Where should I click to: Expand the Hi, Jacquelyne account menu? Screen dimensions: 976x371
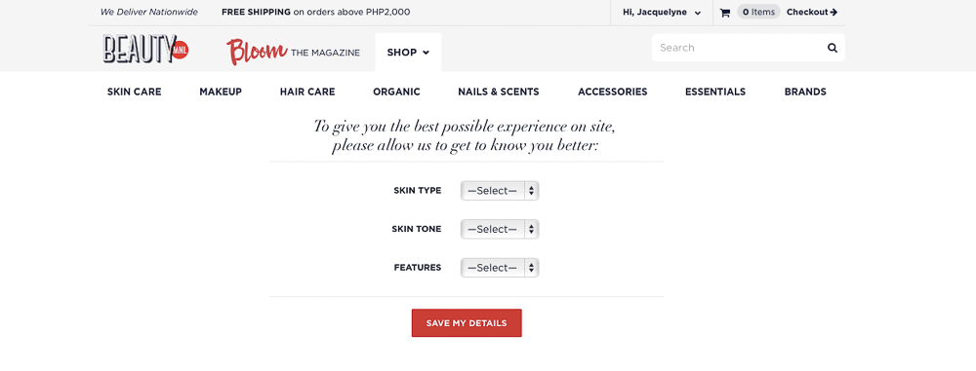(662, 12)
